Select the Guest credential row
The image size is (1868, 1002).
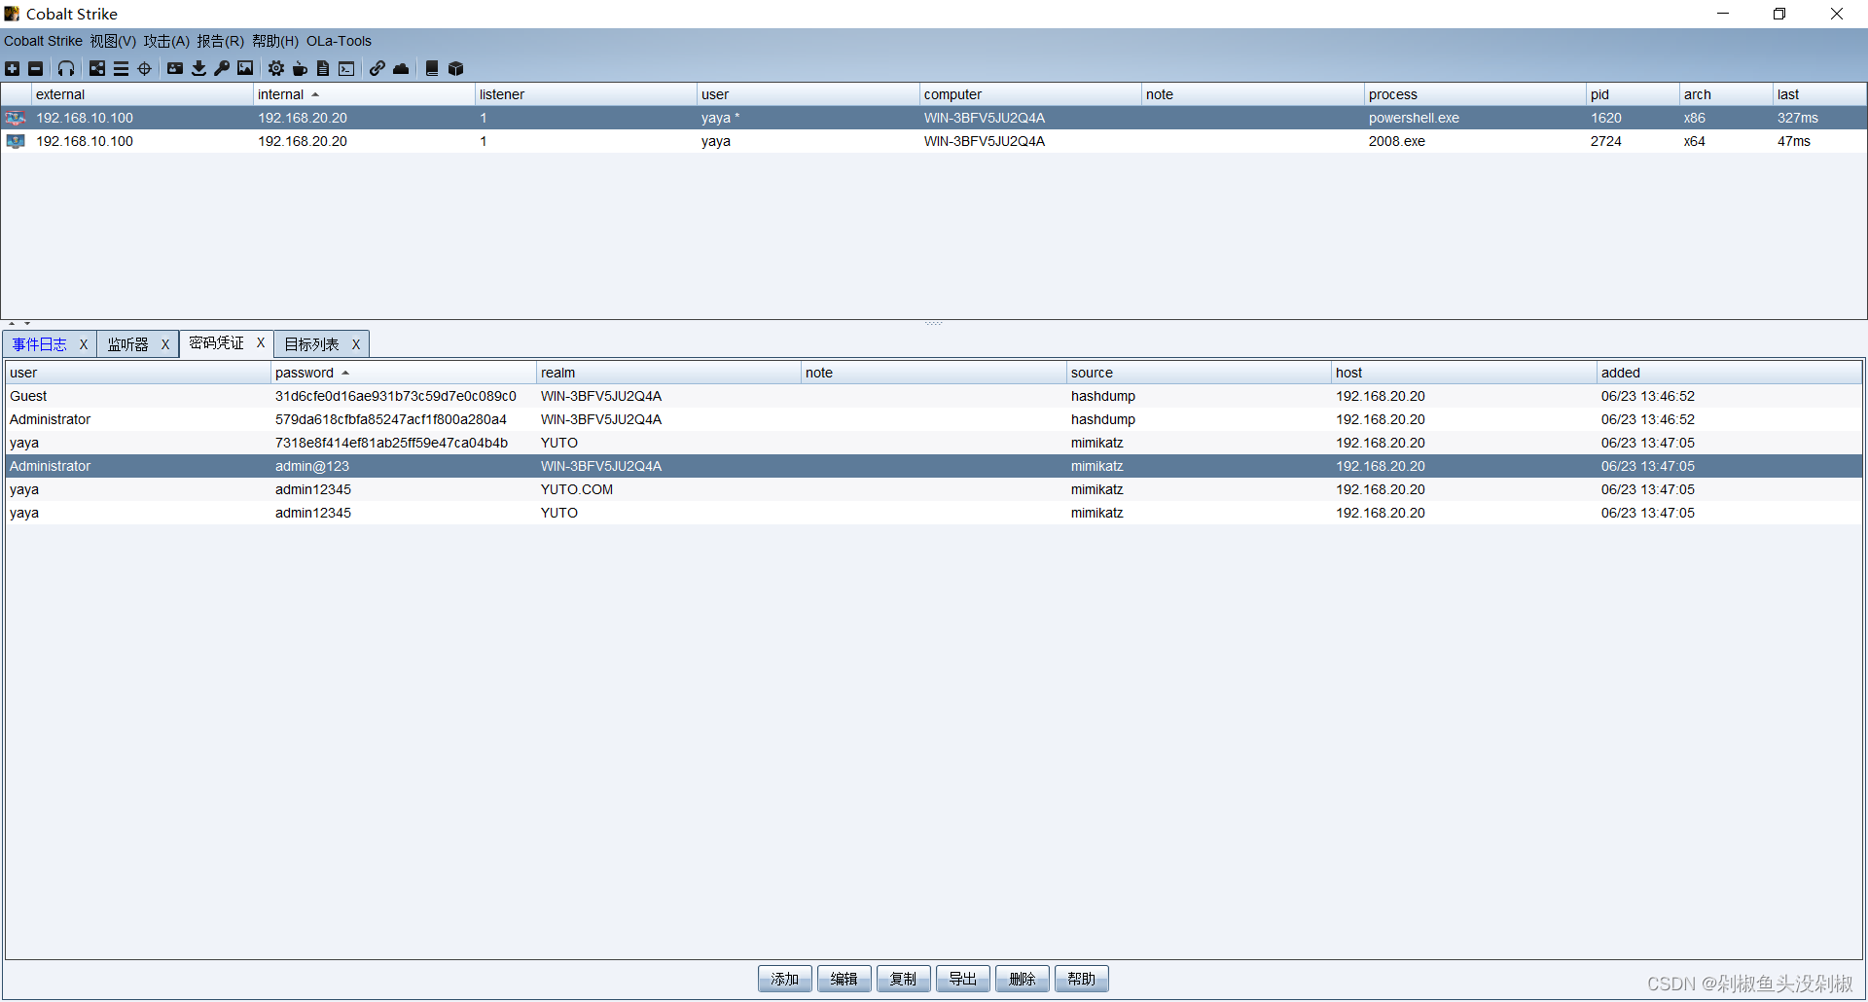[933, 396]
